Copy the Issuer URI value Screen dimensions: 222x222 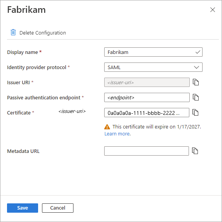click(196, 82)
